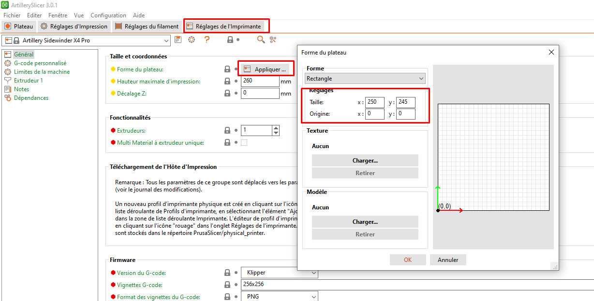594x301 pixels.
Task: Click Charger button under Modèle
Action: tap(365, 222)
